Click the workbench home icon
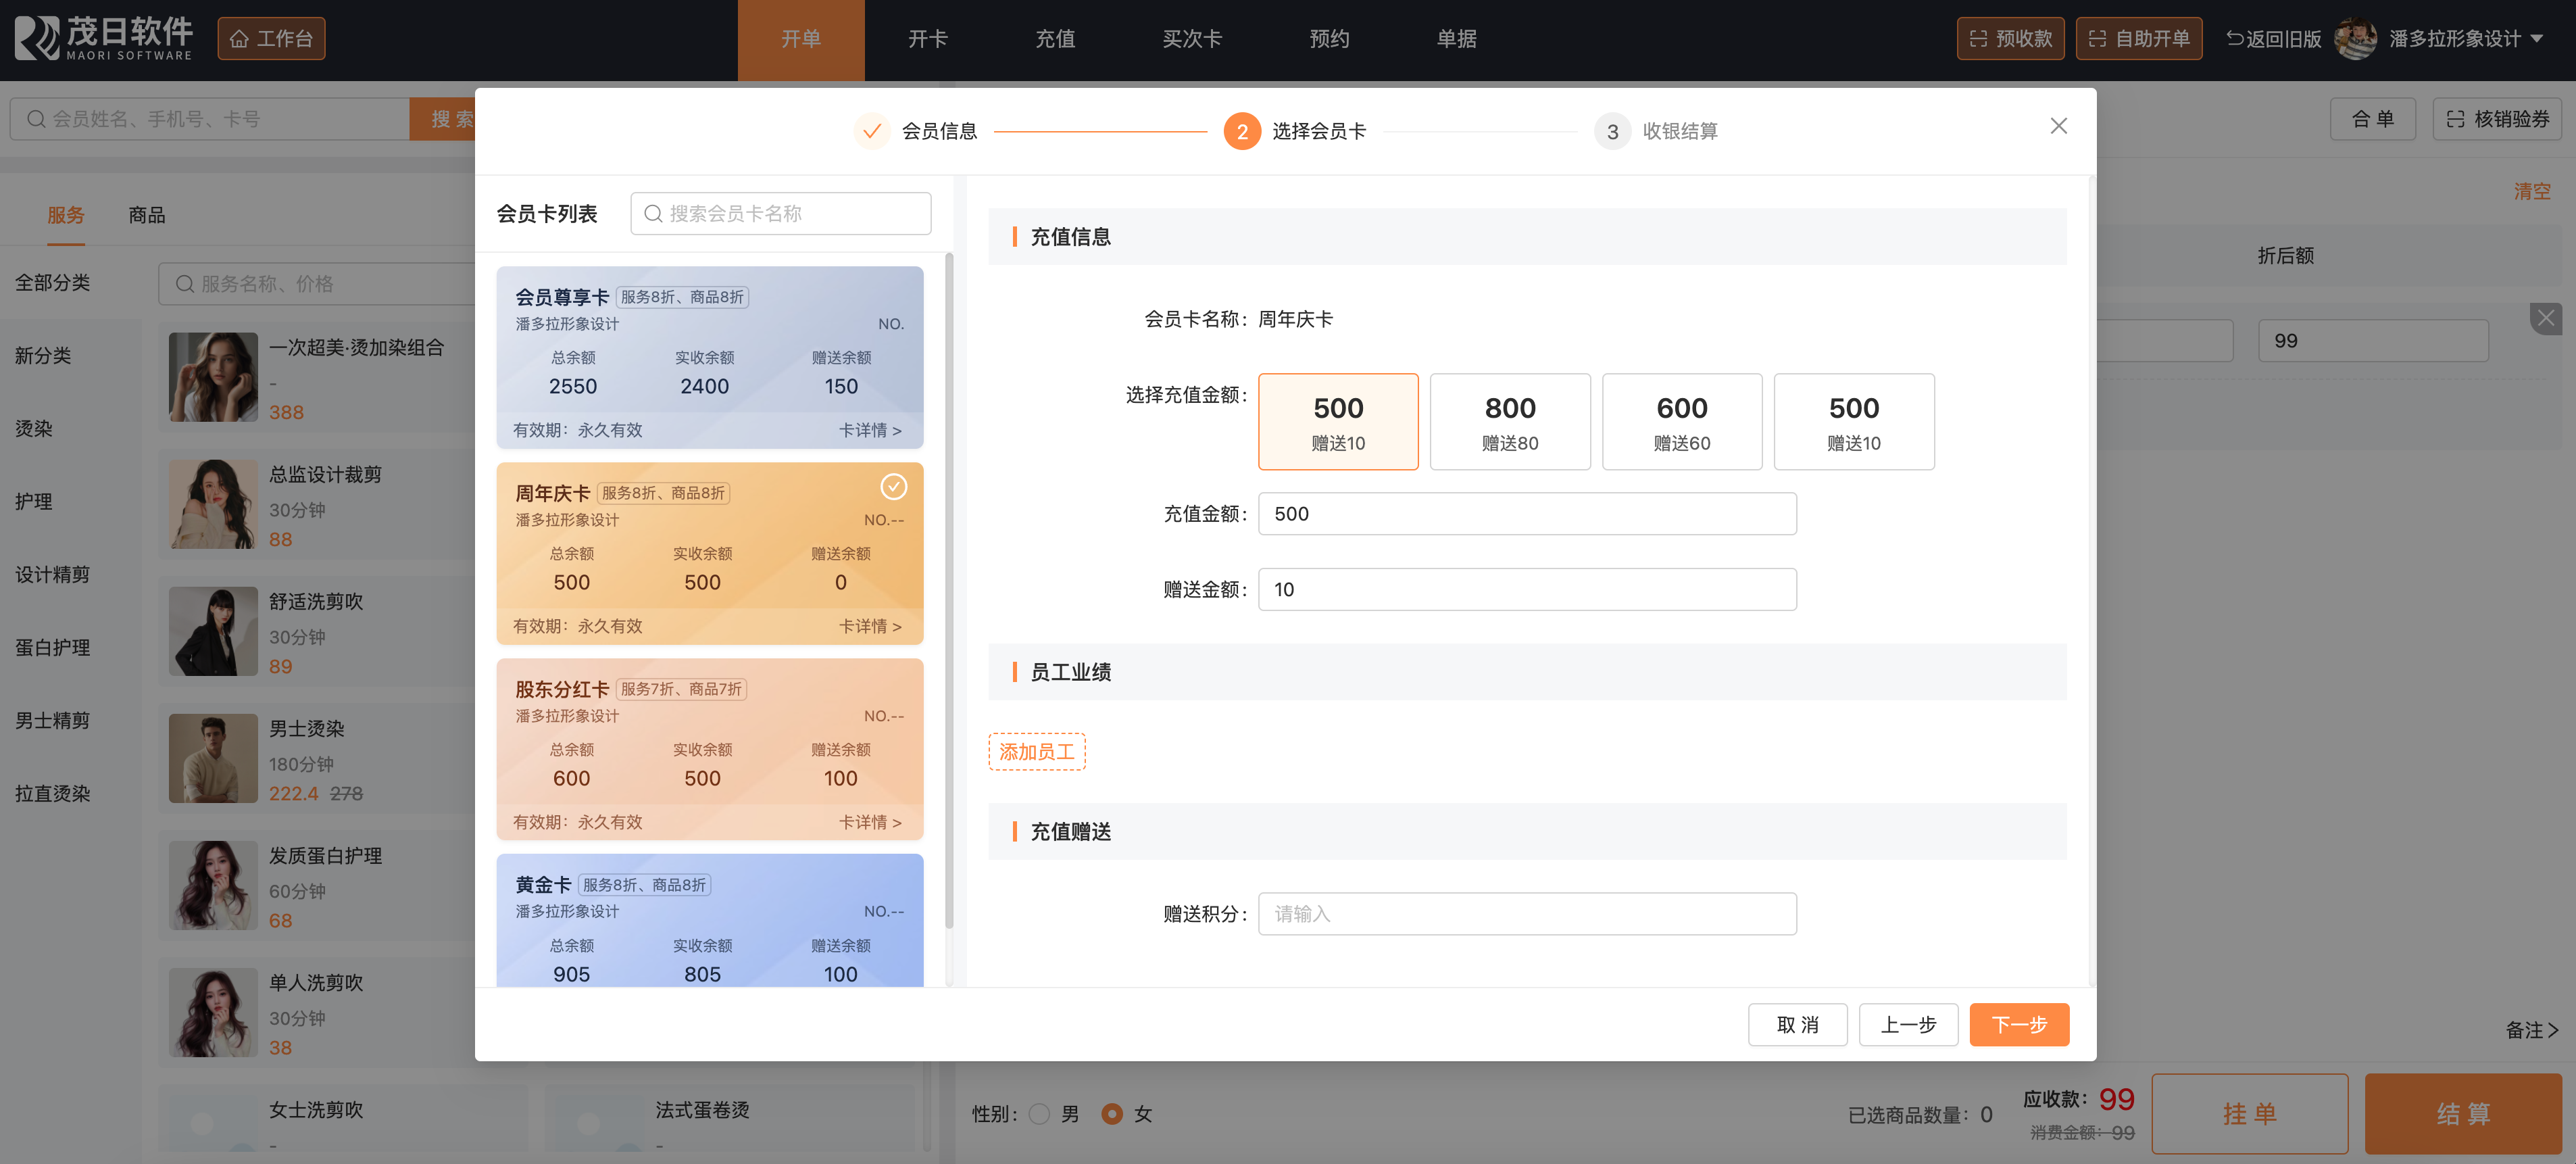 click(x=240, y=39)
